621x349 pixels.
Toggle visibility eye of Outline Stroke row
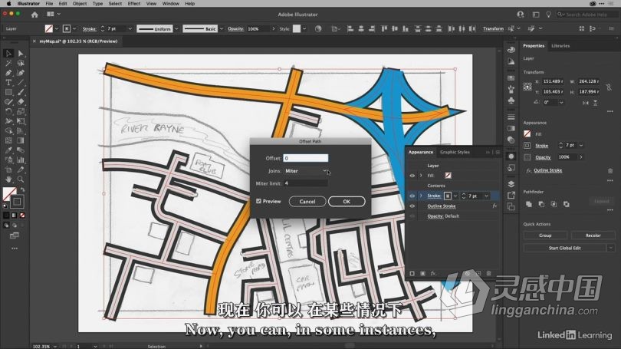coord(412,206)
